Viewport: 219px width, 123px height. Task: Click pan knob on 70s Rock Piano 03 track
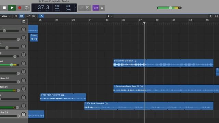[24, 97]
